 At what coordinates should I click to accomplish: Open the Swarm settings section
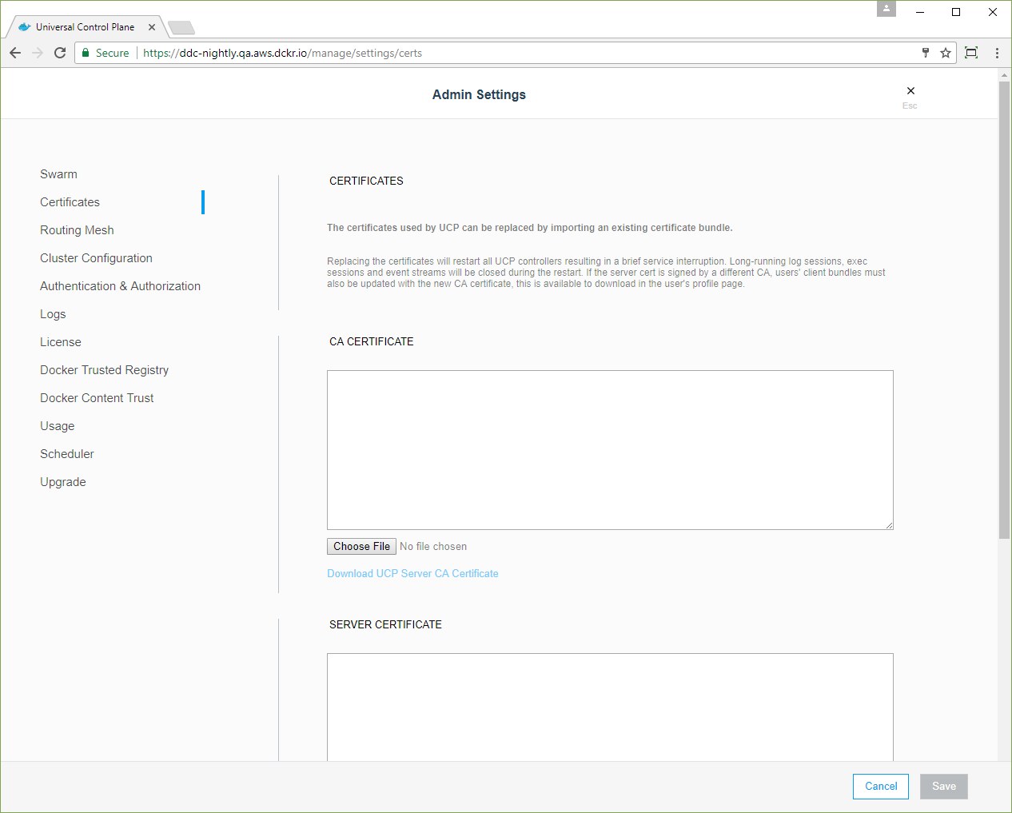point(58,174)
